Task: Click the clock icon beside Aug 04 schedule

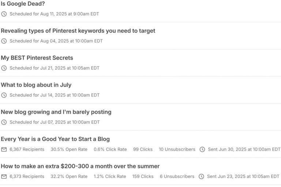Action: [4, 41]
